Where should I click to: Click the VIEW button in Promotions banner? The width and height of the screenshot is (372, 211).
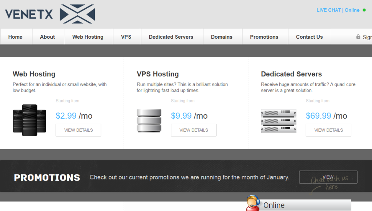(x=328, y=177)
